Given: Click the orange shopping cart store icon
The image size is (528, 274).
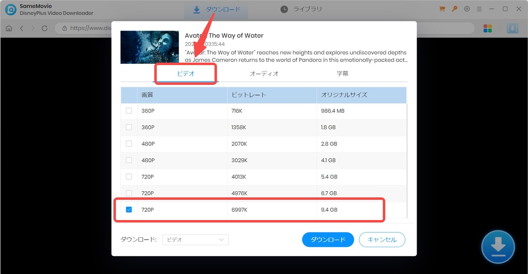Looking at the screenshot, I should point(442,8).
